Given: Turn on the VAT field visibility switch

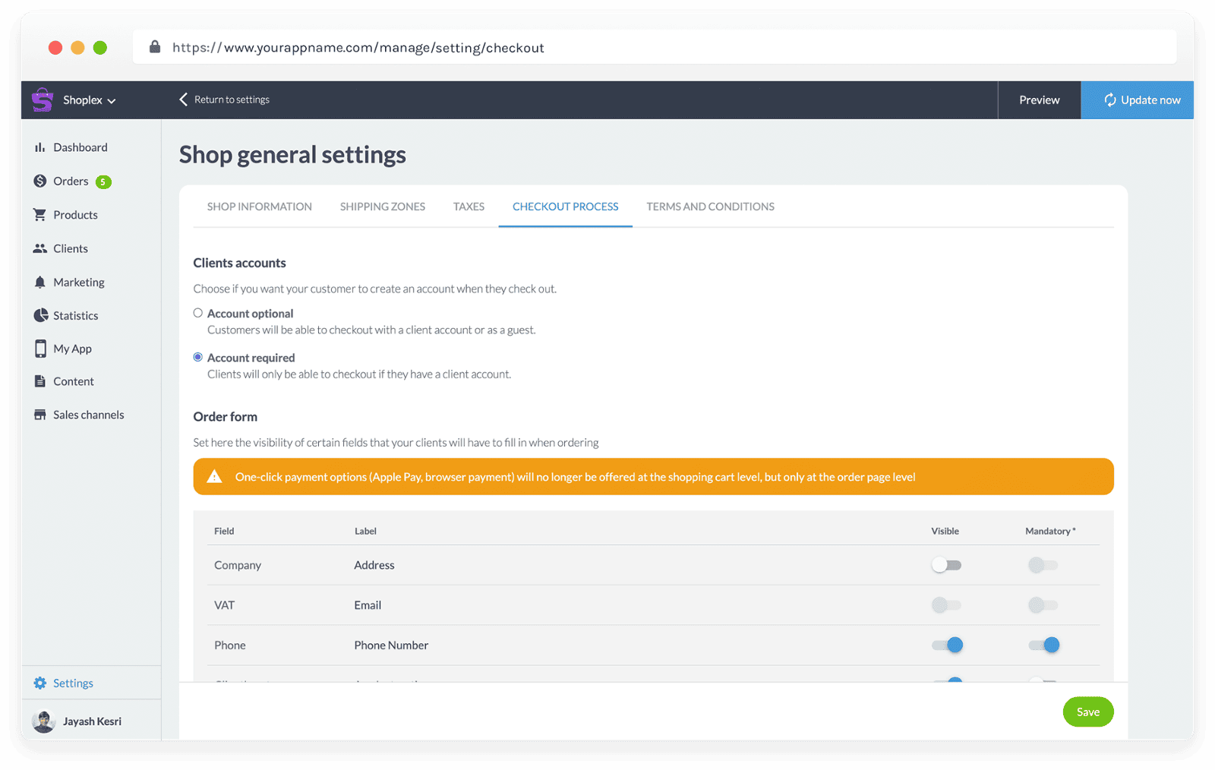Looking at the screenshot, I should pyautogui.click(x=946, y=604).
